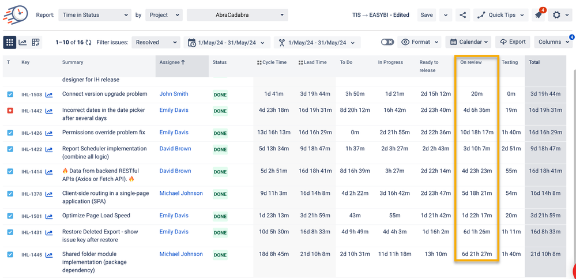The image size is (576, 279).
Task: Click the chart icon next to IHL-1445
Action: point(49,255)
